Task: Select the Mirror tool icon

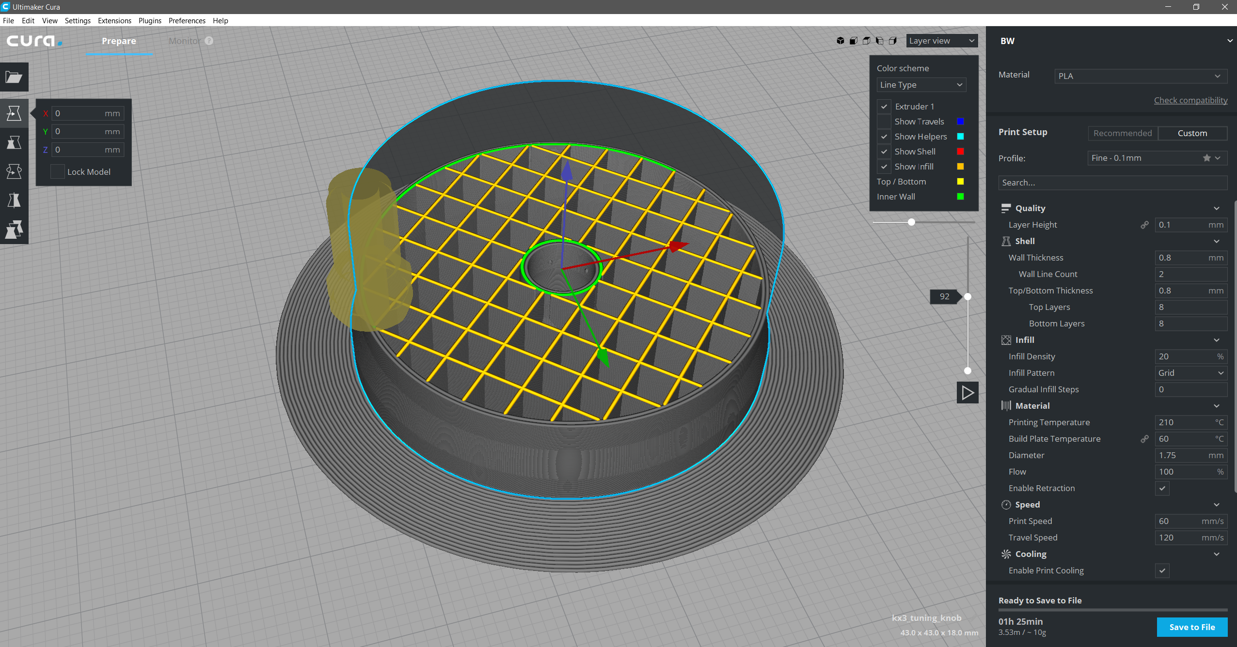Action: (x=14, y=200)
